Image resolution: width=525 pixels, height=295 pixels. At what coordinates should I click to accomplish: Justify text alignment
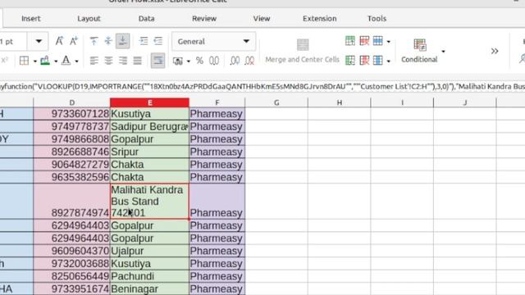(137, 61)
